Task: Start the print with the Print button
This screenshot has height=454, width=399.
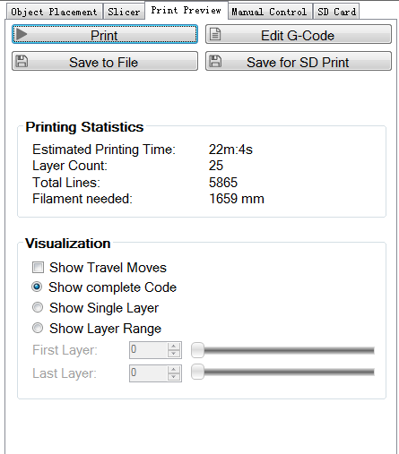Action: [105, 34]
